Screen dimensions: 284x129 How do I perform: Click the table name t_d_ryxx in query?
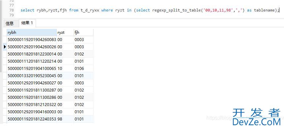point(90,10)
